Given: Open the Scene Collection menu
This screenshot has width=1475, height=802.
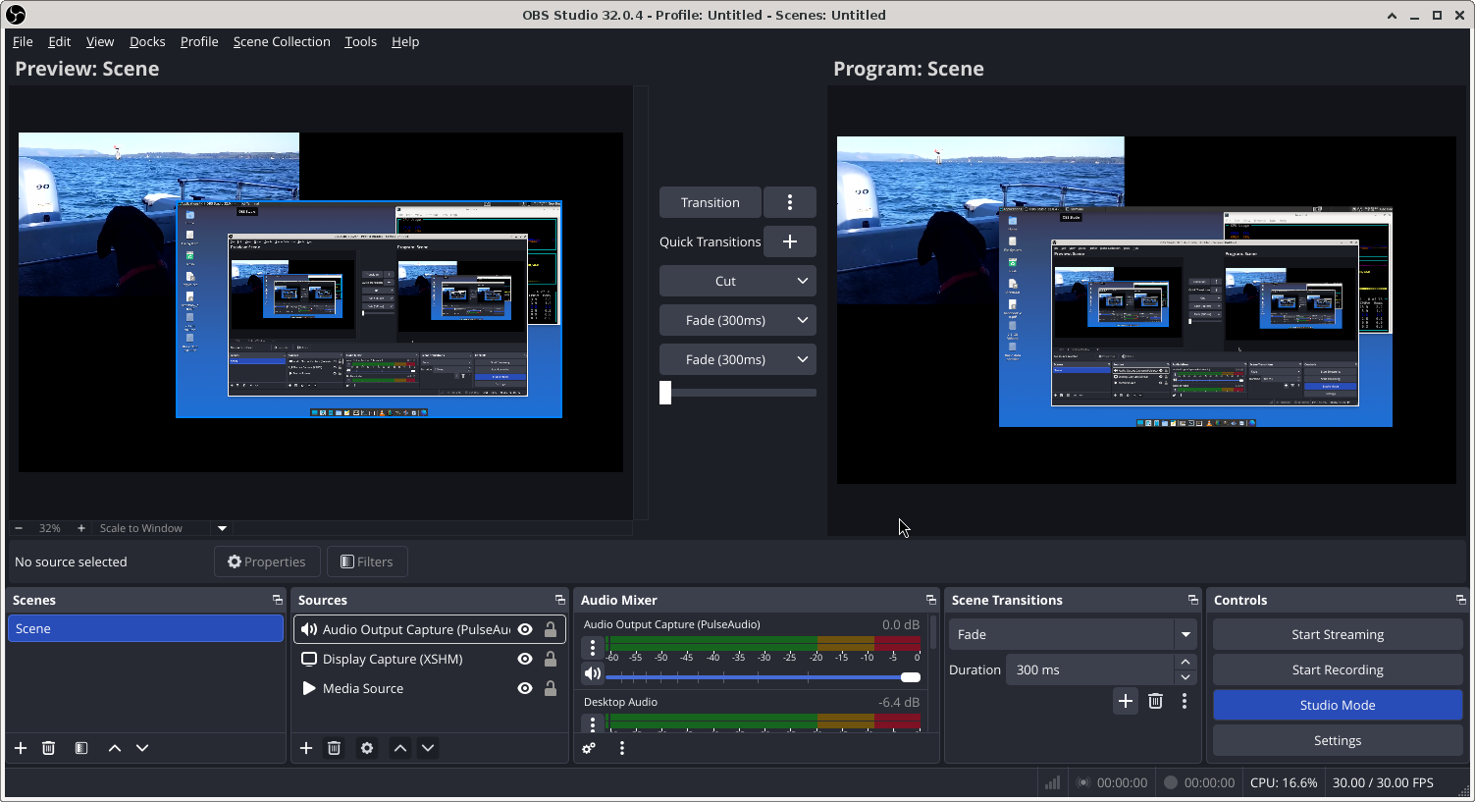Looking at the screenshot, I should click(282, 41).
